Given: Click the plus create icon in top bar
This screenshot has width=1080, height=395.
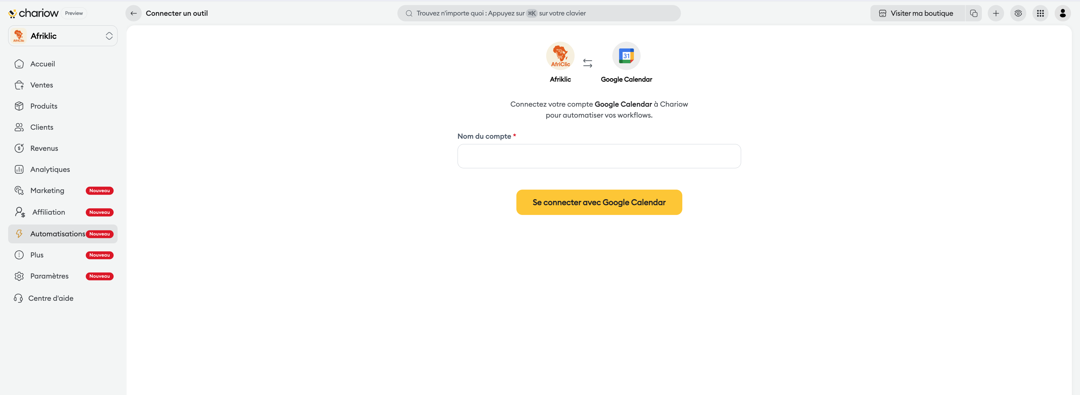Looking at the screenshot, I should tap(996, 14).
